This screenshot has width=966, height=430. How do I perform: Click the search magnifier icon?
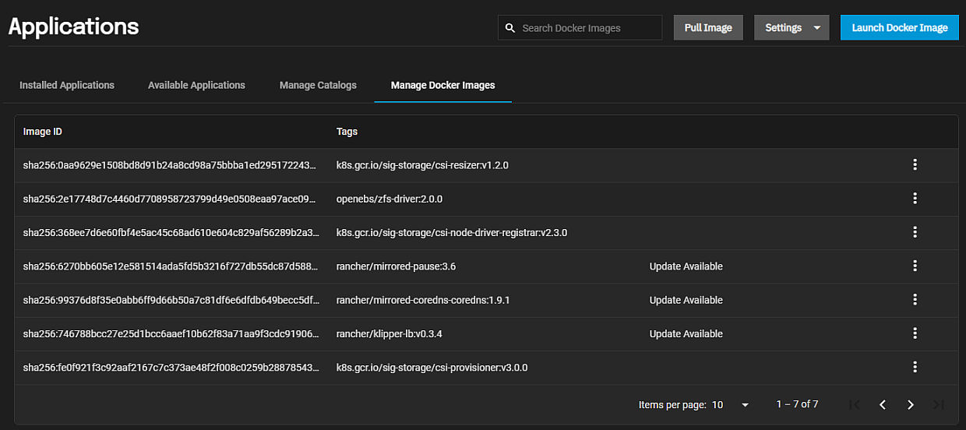pos(510,28)
